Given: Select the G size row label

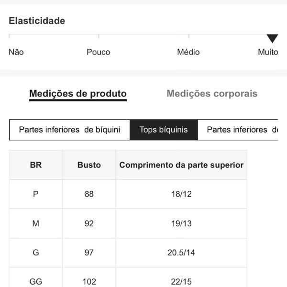Looking at the screenshot, I should click(x=36, y=253).
